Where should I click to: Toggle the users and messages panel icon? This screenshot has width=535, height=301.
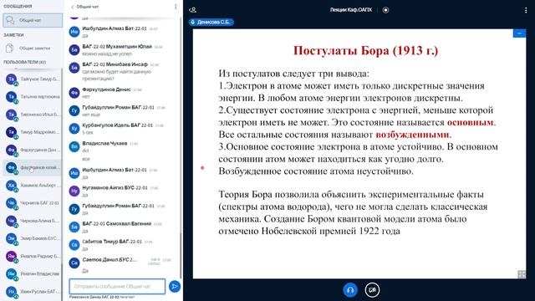[192, 10]
